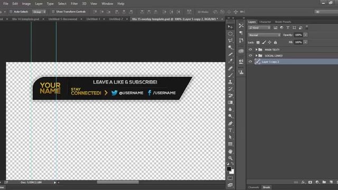Open the Layer menu
The height and width of the screenshot is (190, 338).
[39, 4]
